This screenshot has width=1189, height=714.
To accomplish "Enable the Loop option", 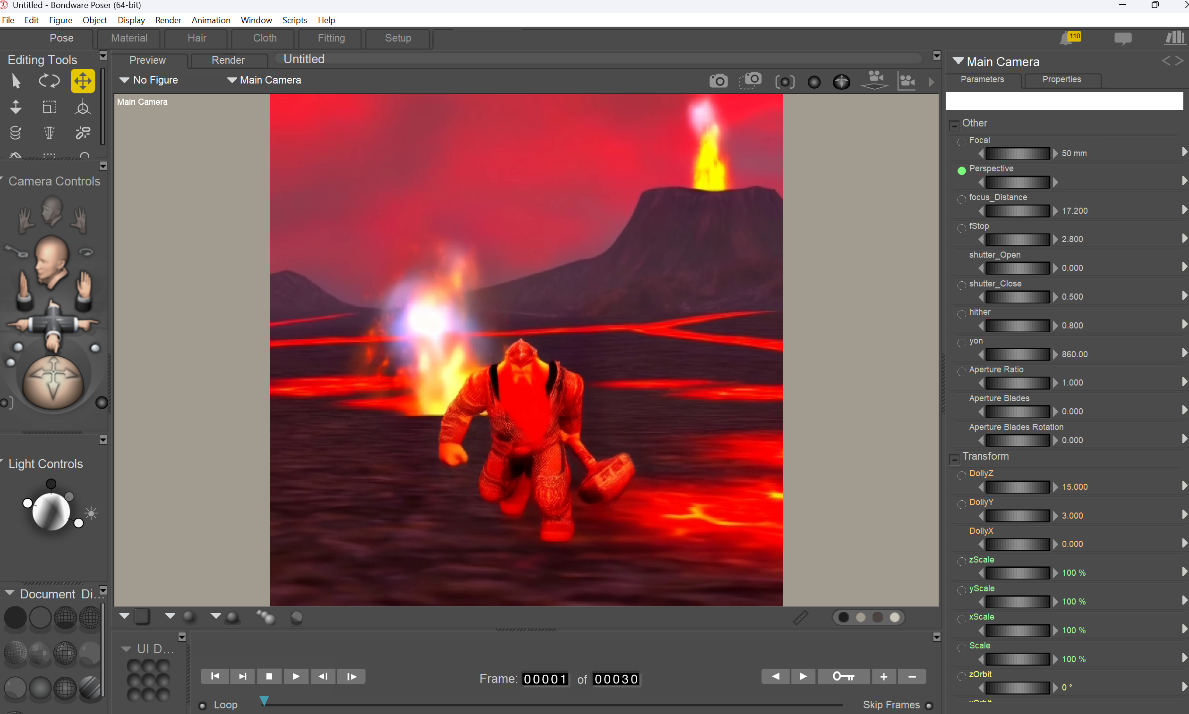I will pos(203,706).
